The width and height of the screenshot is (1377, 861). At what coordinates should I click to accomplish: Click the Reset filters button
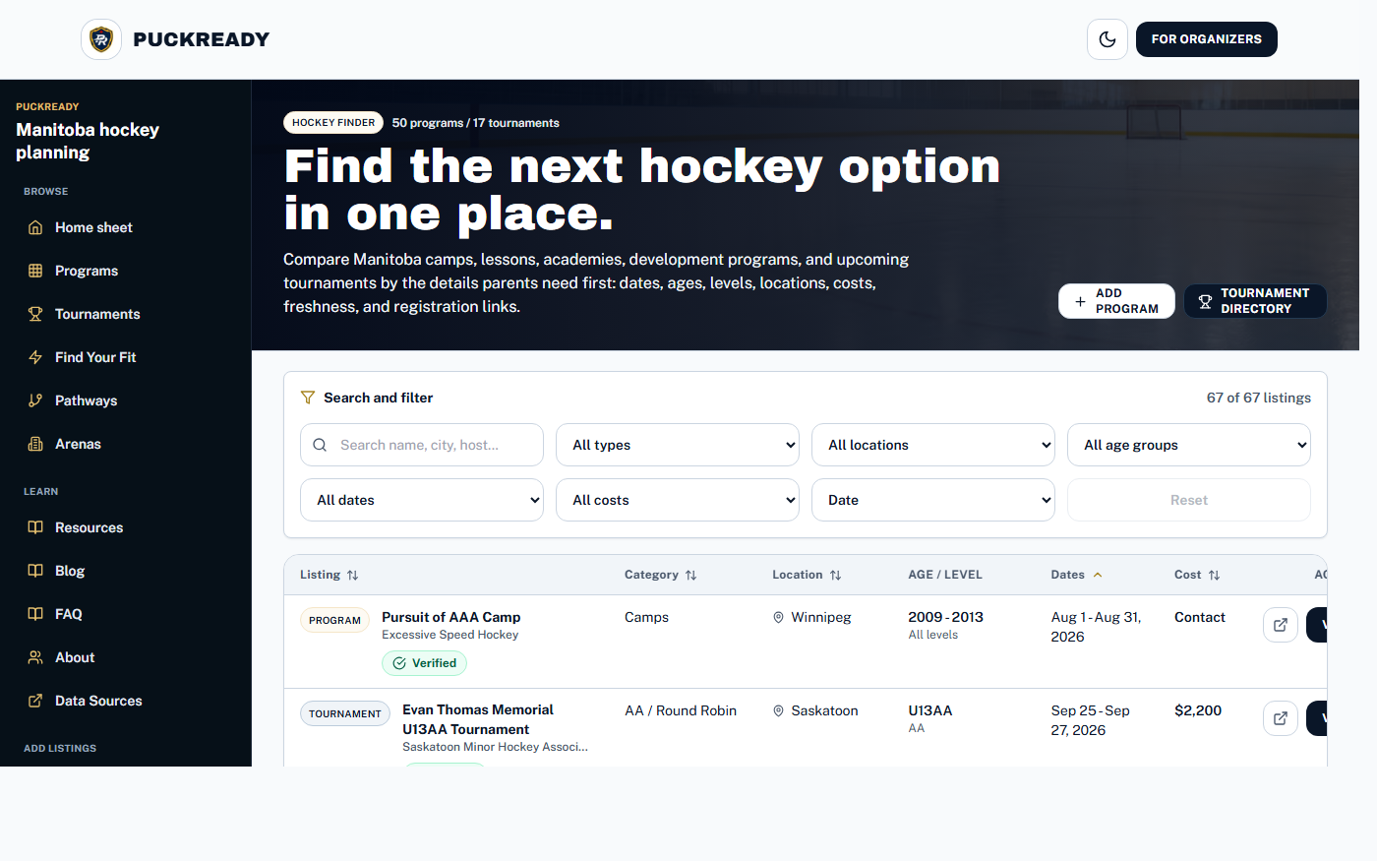coord(1189,500)
